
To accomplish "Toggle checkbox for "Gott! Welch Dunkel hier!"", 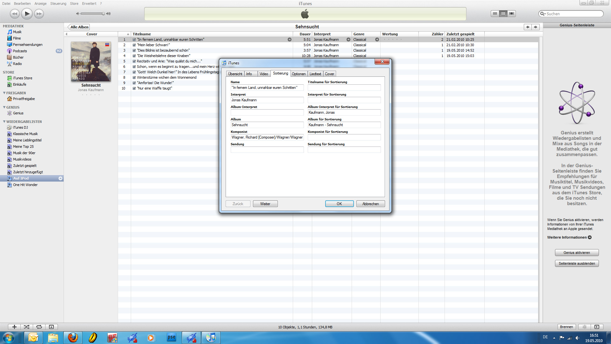I will click(x=134, y=72).
